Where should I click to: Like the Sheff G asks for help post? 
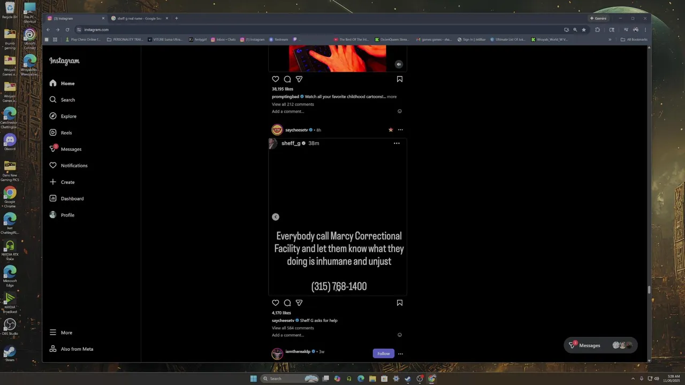click(276, 303)
